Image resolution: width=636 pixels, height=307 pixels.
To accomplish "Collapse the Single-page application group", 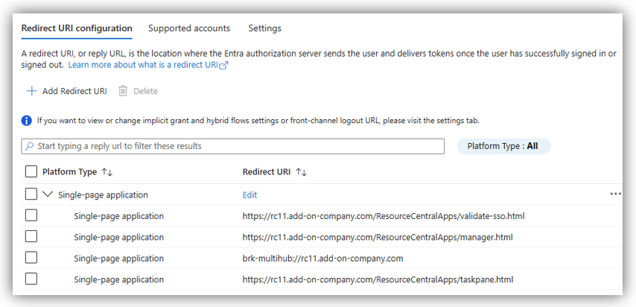I will 49,194.
